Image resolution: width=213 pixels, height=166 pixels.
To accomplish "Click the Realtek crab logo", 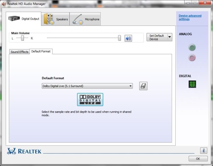I will [11, 151].
